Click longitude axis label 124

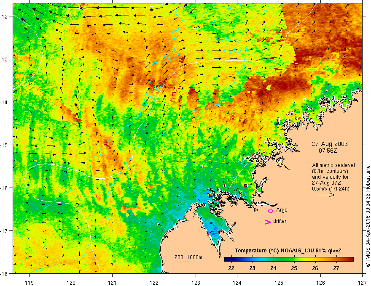pyautogui.click(x=237, y=283)
